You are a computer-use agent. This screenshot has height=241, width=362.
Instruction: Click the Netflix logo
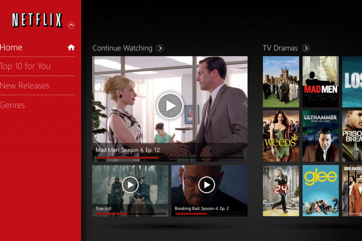click(x=37, y=20)
